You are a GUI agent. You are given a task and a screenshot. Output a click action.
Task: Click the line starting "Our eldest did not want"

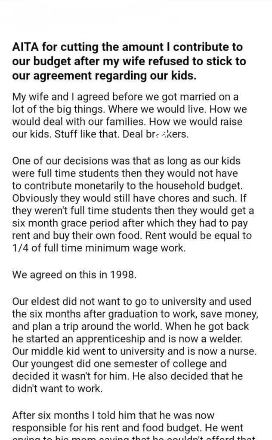tap(132, 302)
